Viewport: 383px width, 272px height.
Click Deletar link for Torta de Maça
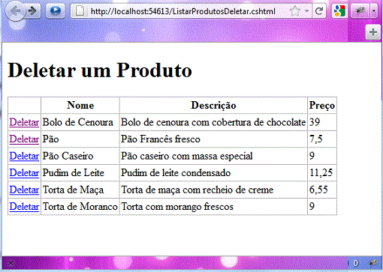tap(24, 190)
